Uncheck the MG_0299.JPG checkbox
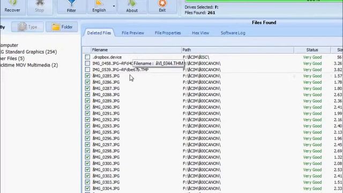The width and height of the screenshot is (343, 193). [x=87, y=157]
